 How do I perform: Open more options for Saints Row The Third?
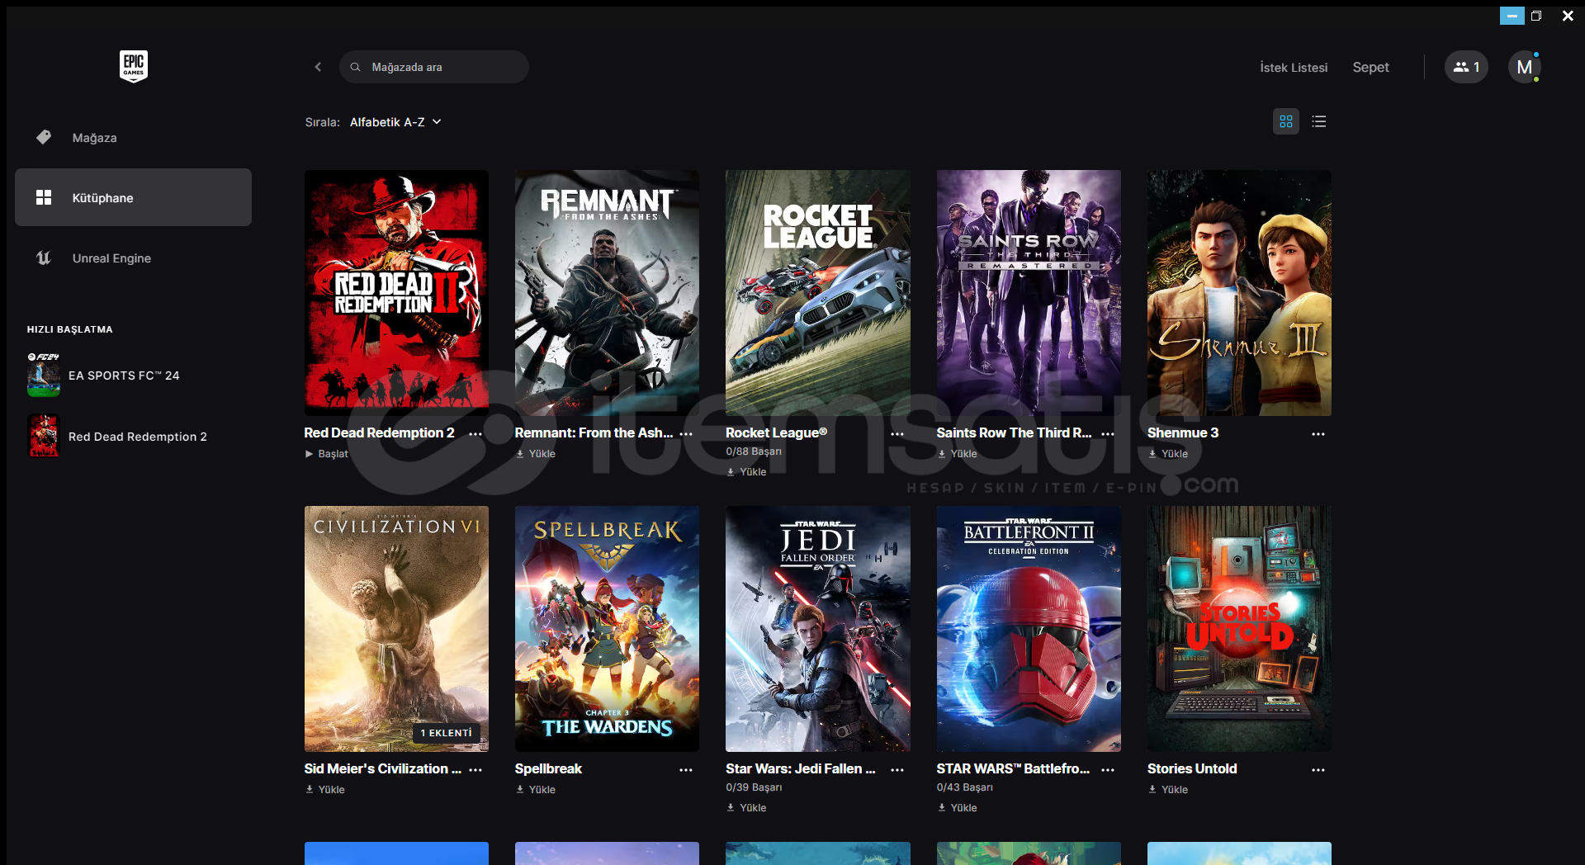pyautogui.click(x=1108, y=433)
